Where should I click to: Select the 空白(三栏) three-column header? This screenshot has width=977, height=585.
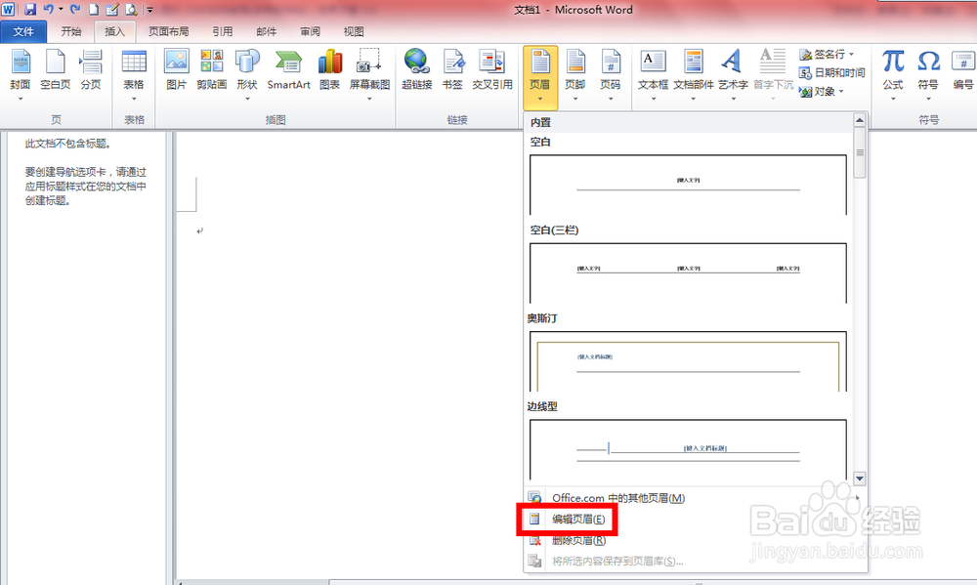pos(688,272)
